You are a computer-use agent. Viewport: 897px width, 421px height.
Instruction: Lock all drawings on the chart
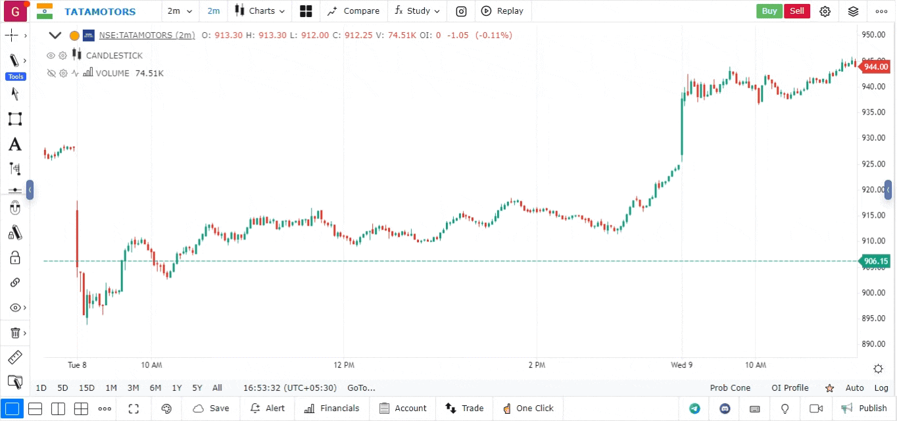[x=15, y=257]
